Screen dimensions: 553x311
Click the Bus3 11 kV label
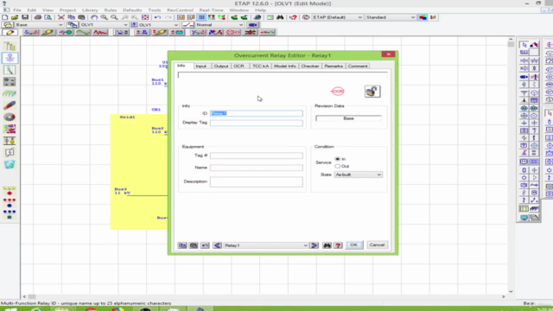point(122,191)
